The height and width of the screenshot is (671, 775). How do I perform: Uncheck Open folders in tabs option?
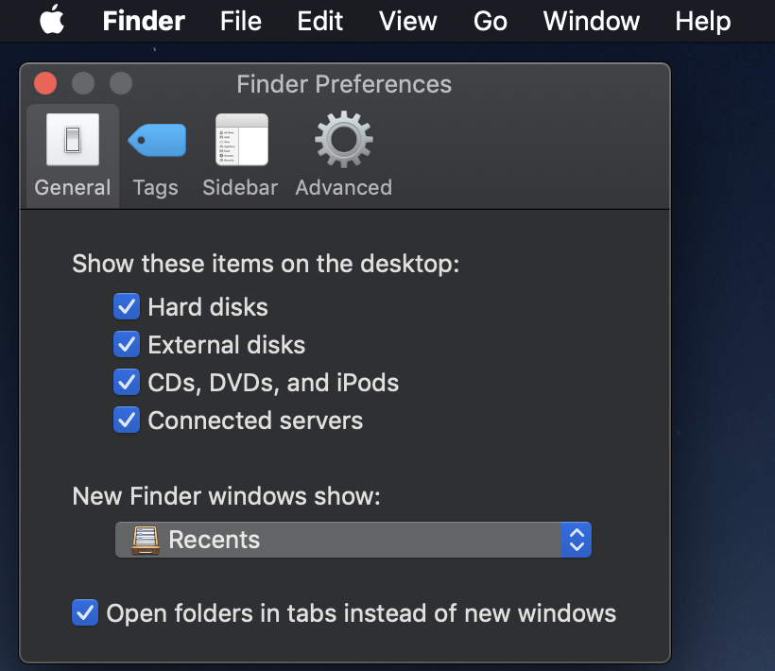click(85, 612)
